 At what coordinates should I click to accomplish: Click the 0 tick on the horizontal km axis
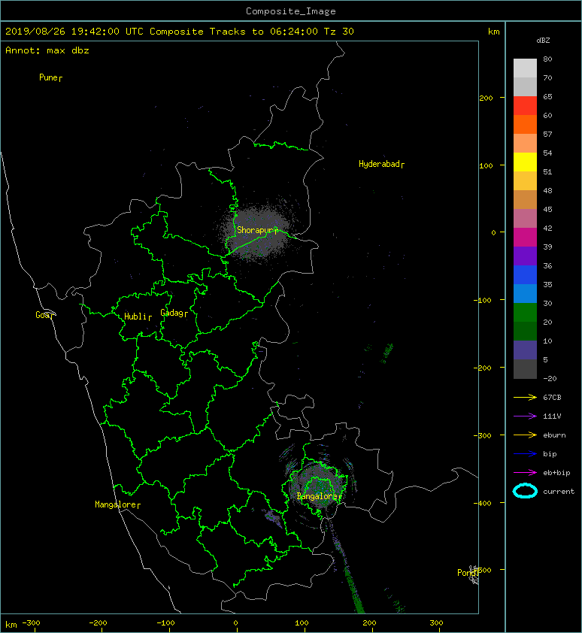pyautogui.click(x=236, y=623)
